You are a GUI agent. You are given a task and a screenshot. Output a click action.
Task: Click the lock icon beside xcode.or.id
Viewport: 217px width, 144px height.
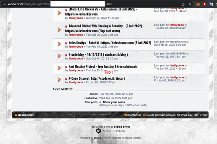point(4,4)
